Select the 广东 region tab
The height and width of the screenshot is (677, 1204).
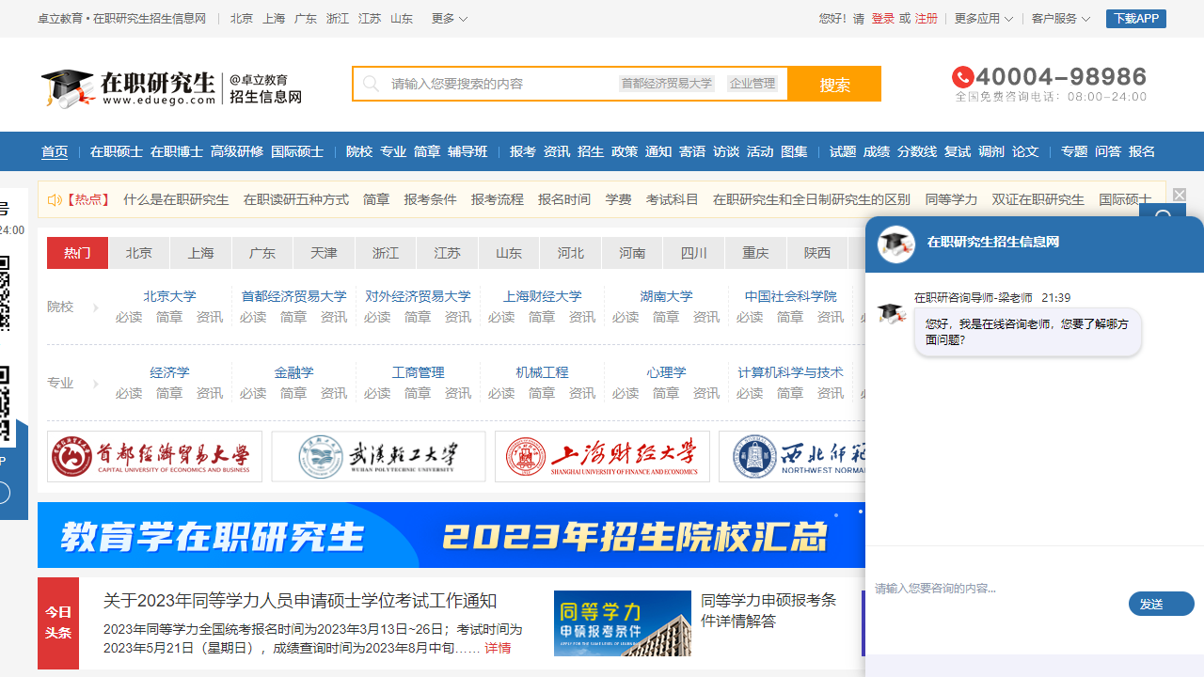pyautogui.click(x=262, y=253)
